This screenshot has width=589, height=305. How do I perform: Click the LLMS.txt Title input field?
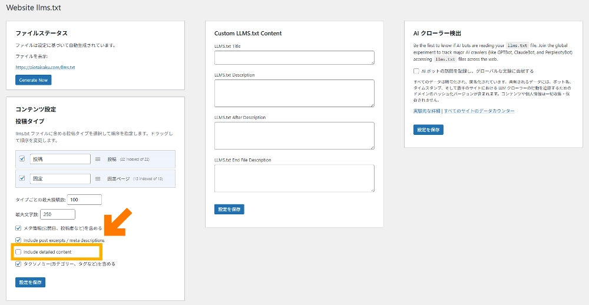click(294, 57)
